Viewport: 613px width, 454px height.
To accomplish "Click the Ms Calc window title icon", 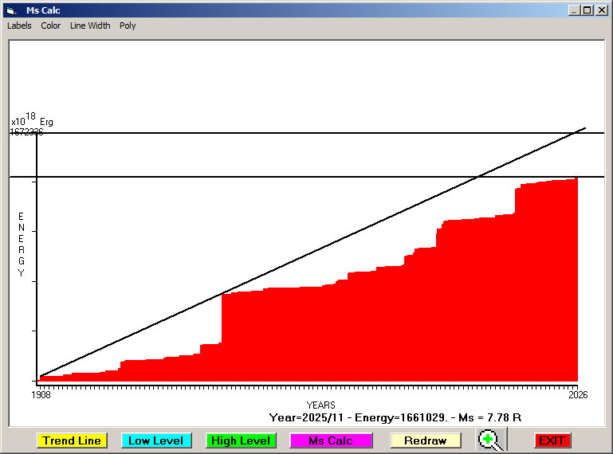I will click(x=10, y=10).
